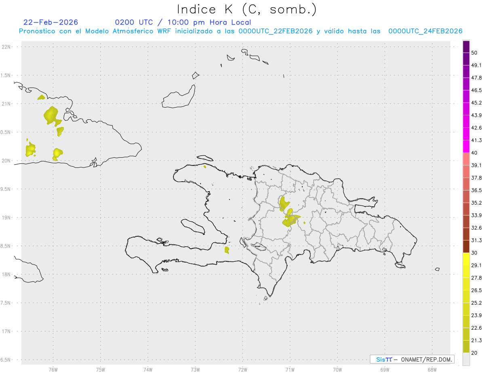This screenshot has width=485, height=375.
Task: Click the color bar label "39.1"
Action: pos(477,165)
